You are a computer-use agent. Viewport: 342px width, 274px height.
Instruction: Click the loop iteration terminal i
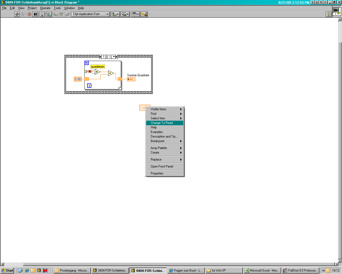point(89,86)
